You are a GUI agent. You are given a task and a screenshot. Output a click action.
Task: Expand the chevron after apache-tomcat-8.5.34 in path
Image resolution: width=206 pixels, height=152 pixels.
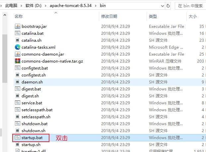tap(96, 6)
